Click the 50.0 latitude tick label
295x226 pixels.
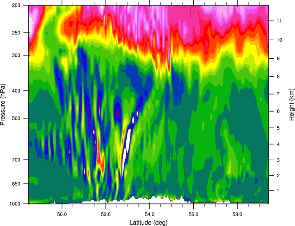point(62,214)
